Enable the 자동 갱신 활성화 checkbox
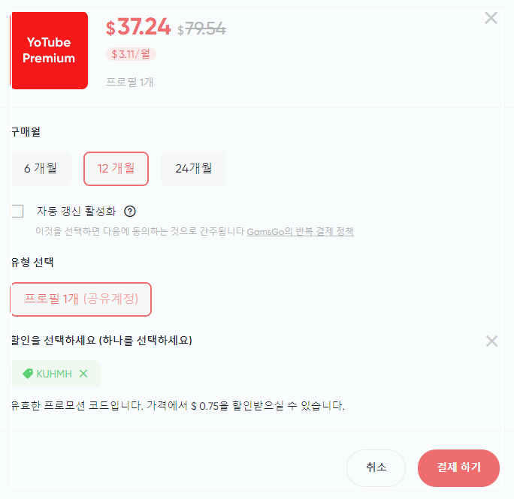This screenshot has width=514, height=499. pos(17,211)
